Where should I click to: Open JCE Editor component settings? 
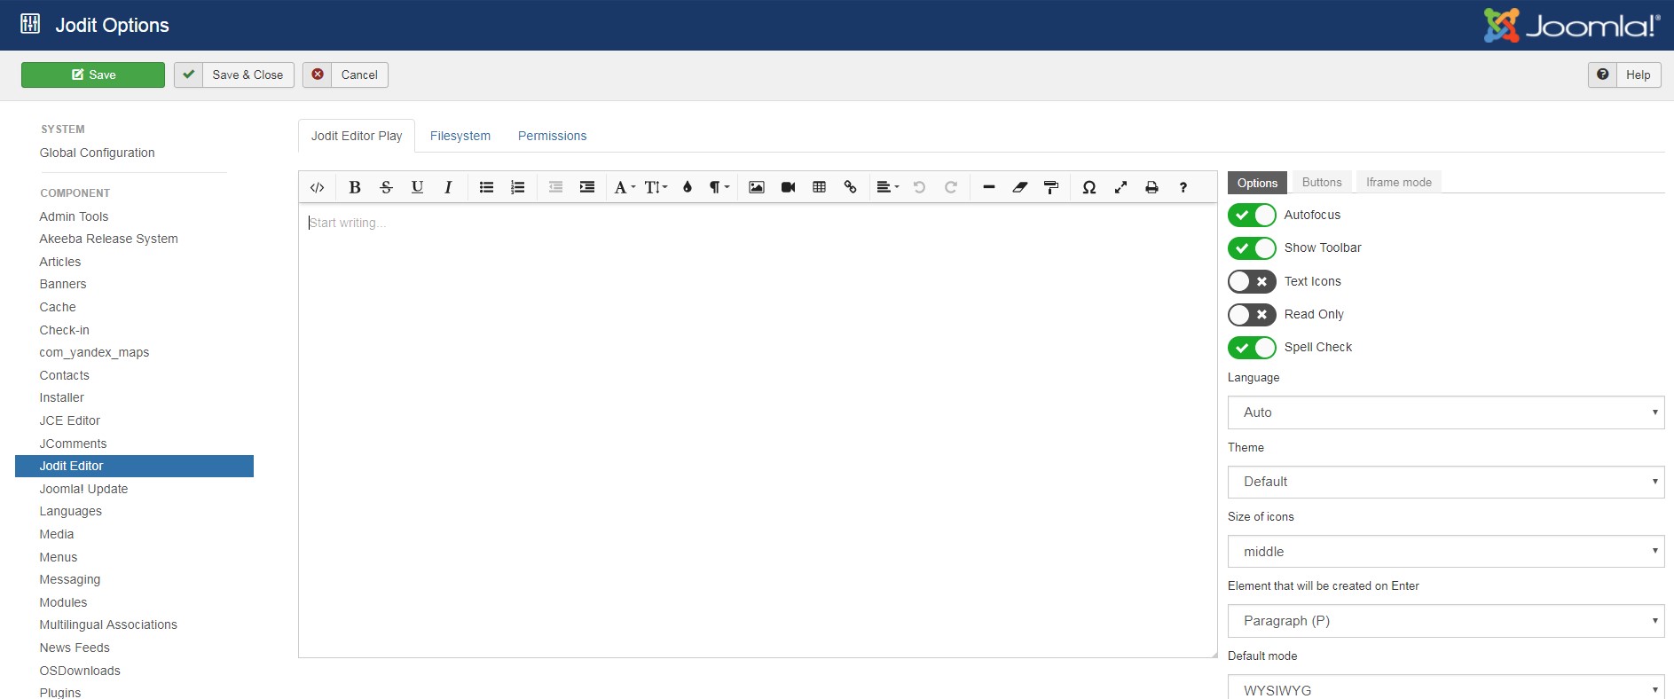[x=70, y=420]
